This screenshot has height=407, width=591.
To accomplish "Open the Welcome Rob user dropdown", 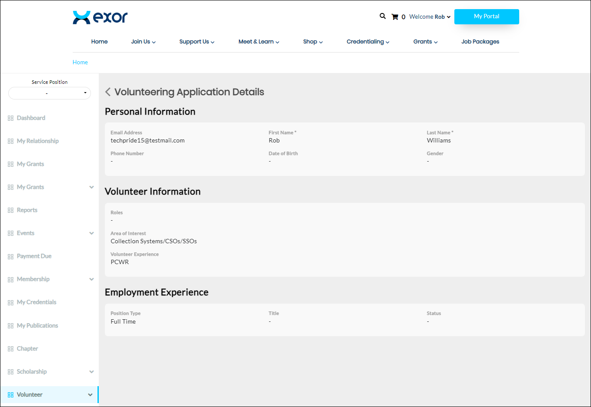I will click(430, 17).
